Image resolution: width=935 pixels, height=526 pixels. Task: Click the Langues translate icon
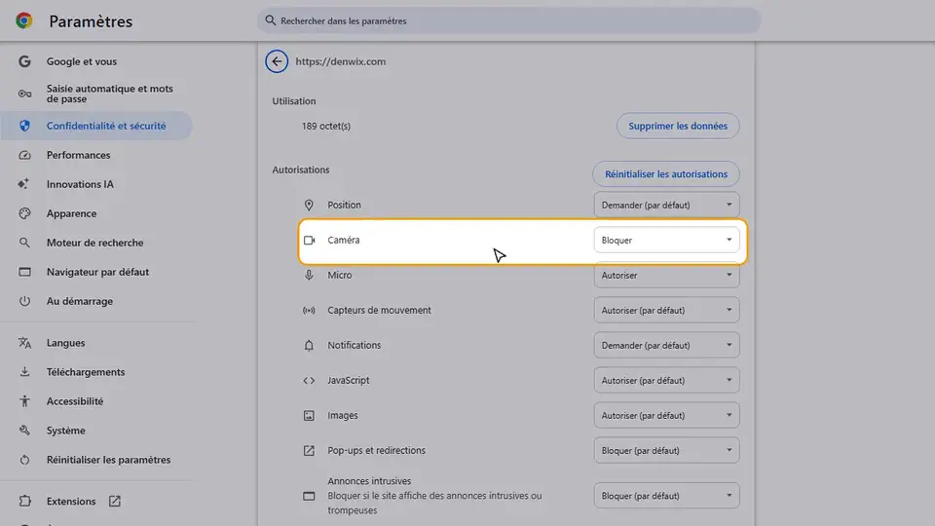tap(24, 343)
